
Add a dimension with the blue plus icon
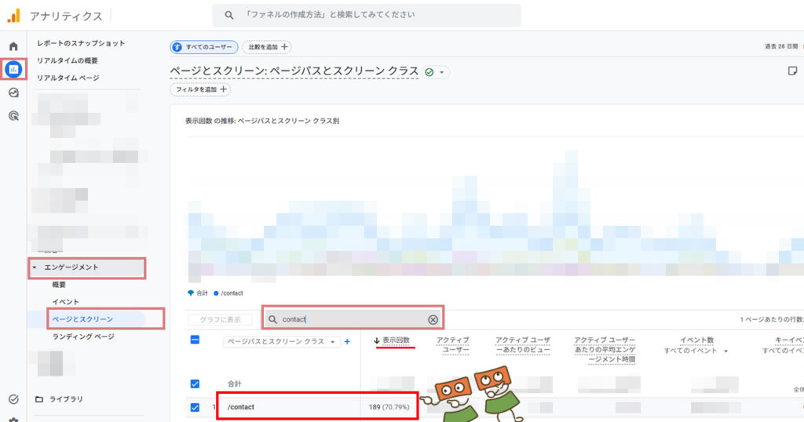[x=347, y=341]
